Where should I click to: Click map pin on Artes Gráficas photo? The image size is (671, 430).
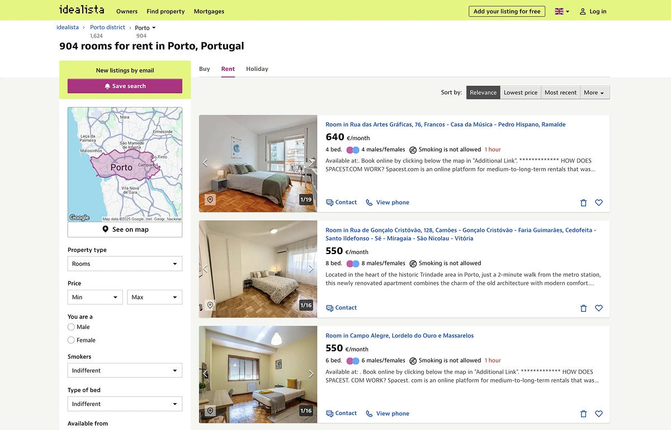(x=210, y=199)
